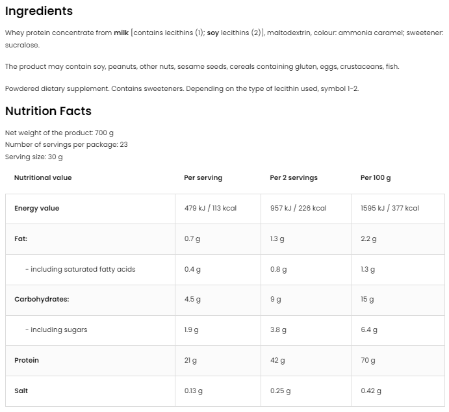Click the Ingredients heading
This screenshot has height=412, width=449.
39,11
